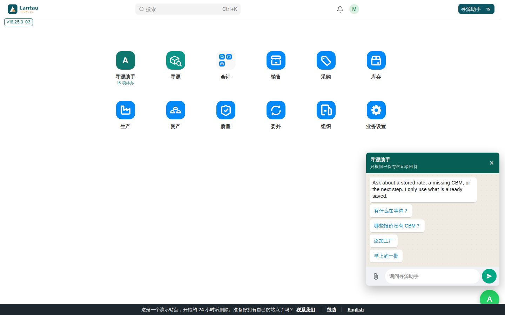
Task: Send the message with the paper-plane button
Action: pyautogui.click(x=489, y=276)
